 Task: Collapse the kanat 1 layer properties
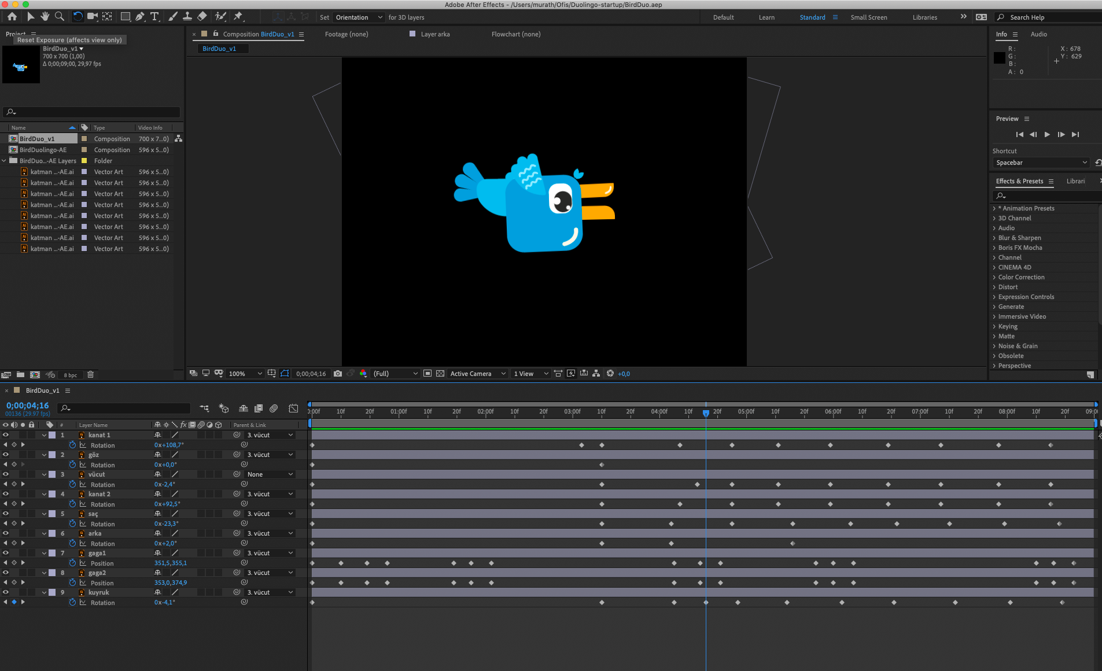pos(44,435)
